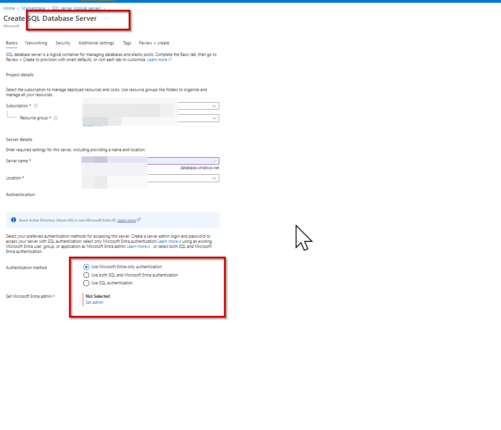Go to Home in the breadcrumb
The width and height of the screenshot is (501, 430).
click(9, 8)
